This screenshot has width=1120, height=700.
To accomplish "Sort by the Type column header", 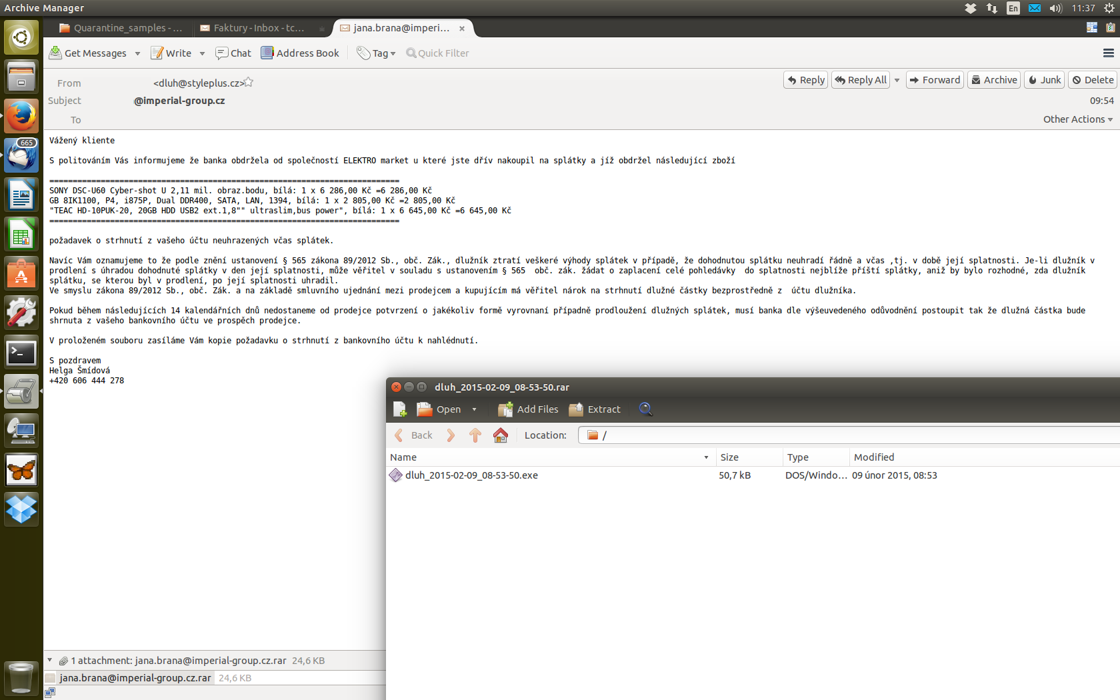I will coord(817,457).
